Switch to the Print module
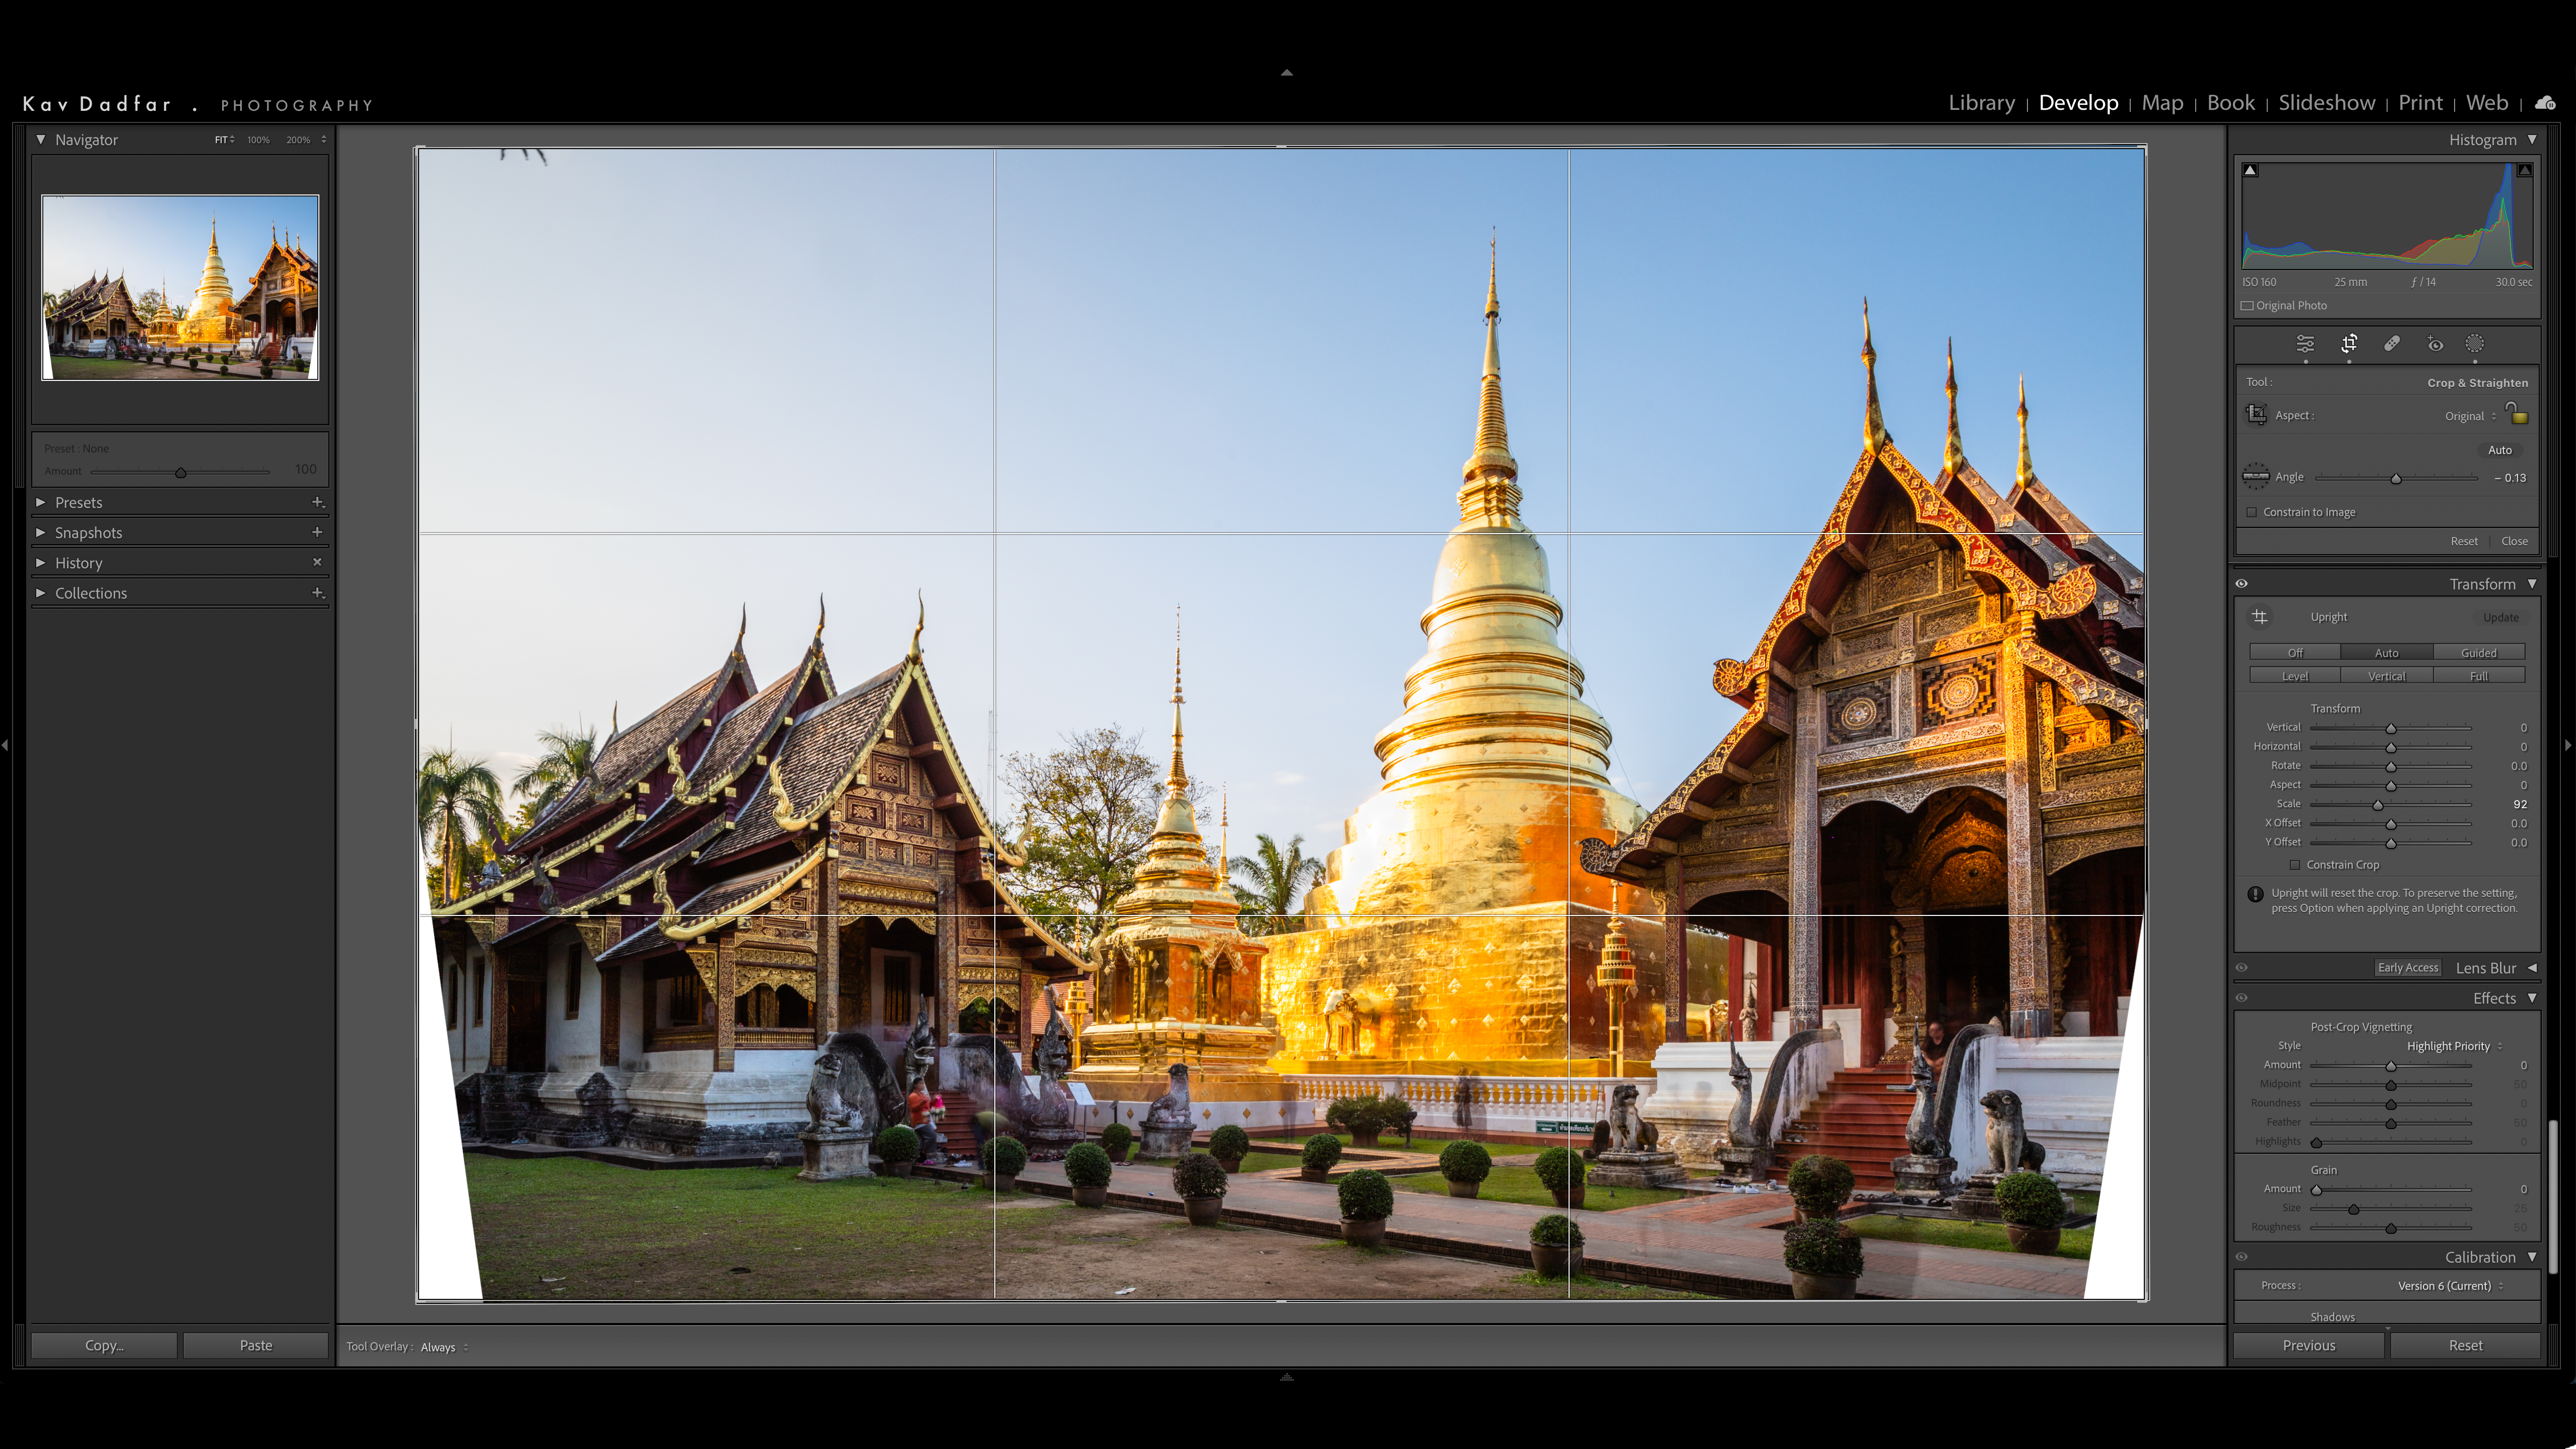This screenshot has width=2576, height=1449. point(2420,103)
